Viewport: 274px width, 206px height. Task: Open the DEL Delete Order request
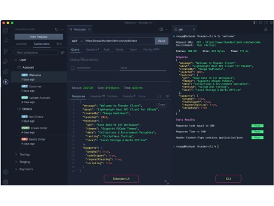tap(39, 141)
